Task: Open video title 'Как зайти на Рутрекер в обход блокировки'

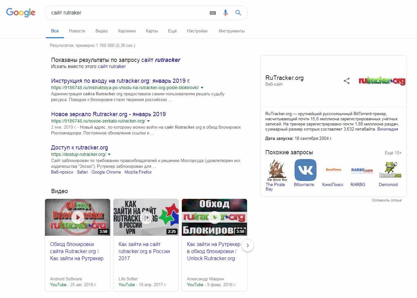Action: point(214,251)
